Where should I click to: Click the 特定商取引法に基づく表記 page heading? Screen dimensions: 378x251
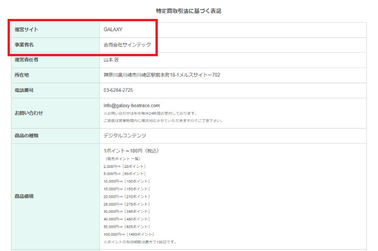click(189, 11)
